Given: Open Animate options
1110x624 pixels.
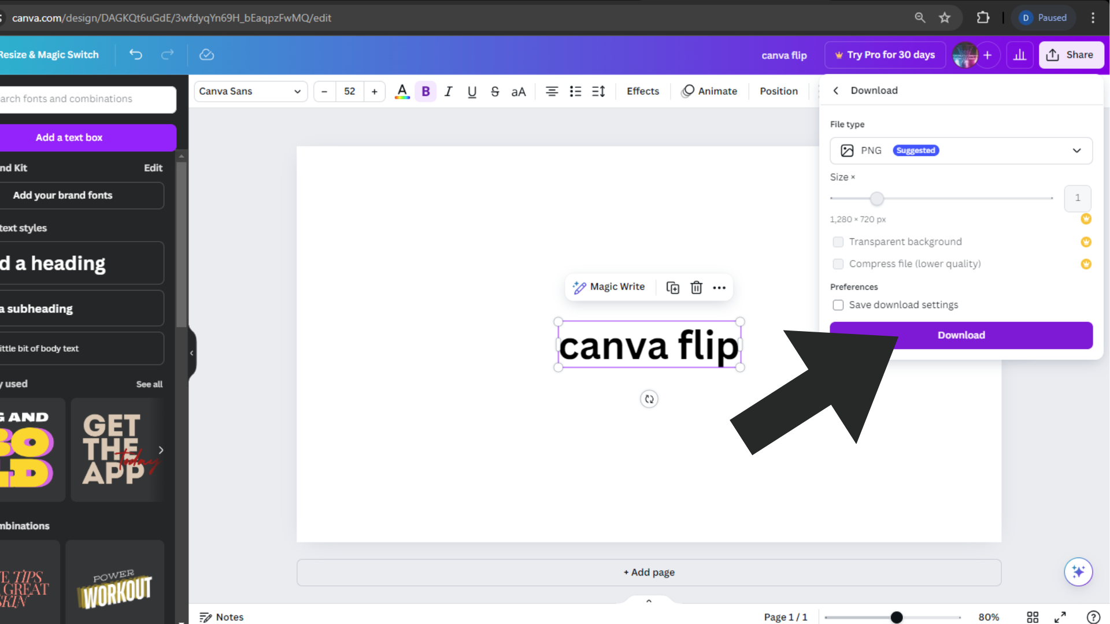Looking at the screenshot, I should (x=709, y=91).
